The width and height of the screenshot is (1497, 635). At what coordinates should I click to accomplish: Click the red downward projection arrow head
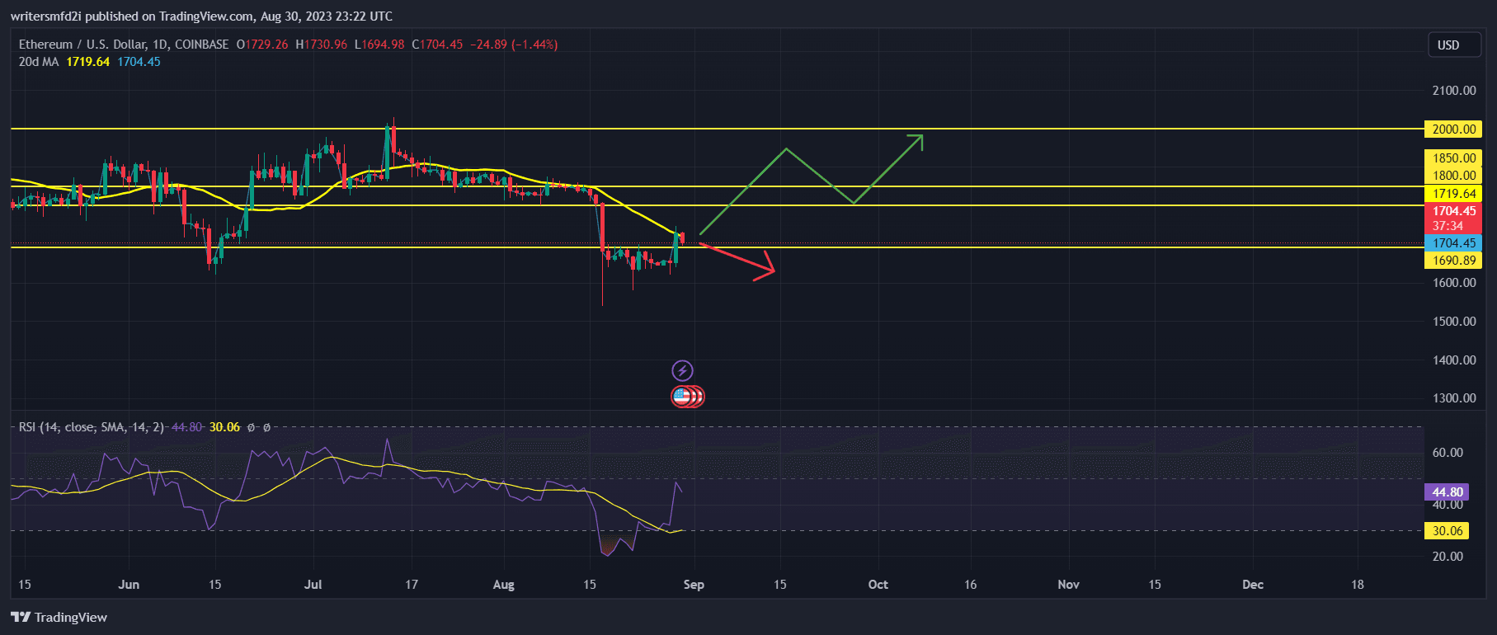click(x=769, y=268)
